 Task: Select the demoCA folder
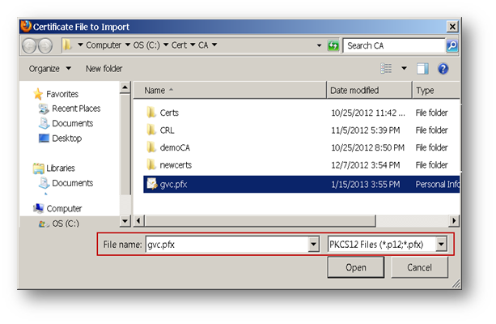(174, 148)
